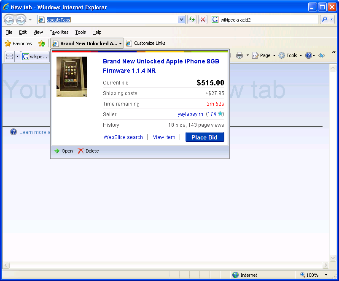The height and width of the screenshot is (281, 339).
Task: Click seller link yaylabeyim
Action: coord(190,114)
